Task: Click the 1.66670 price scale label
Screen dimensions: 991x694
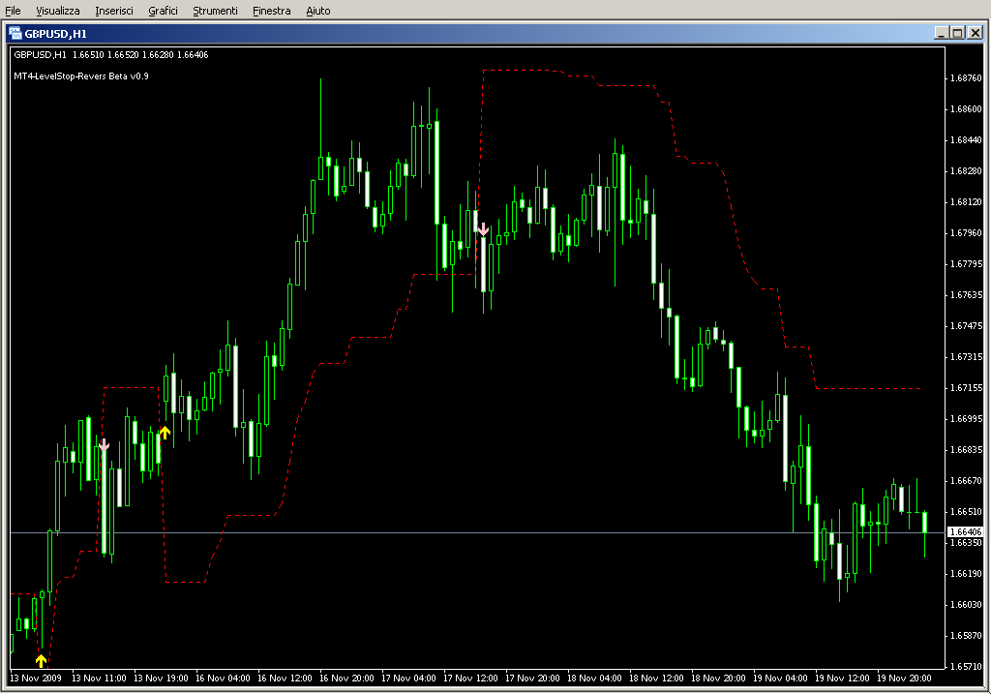Action: coord(967,481)
